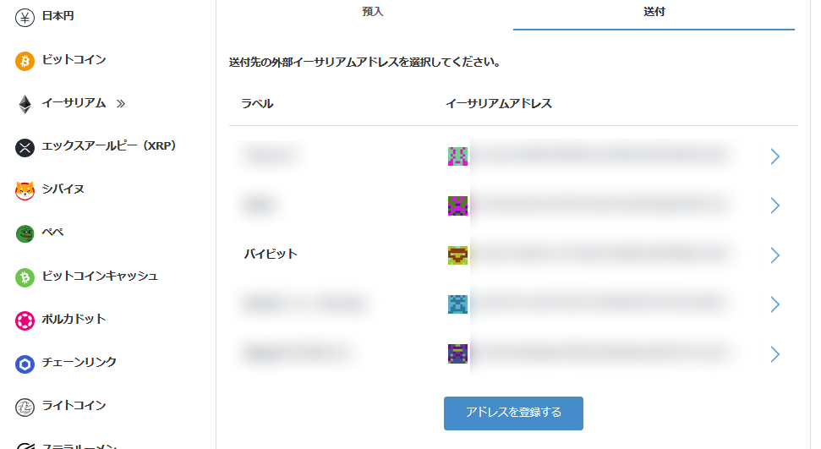Choose the Bitcoin Cash green icon

(25, 277)
